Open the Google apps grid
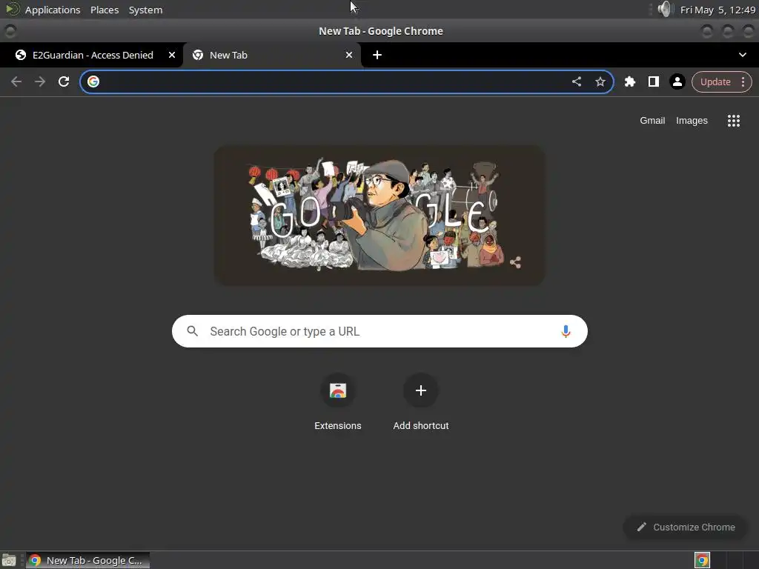759x569 pixels. pos(734,121)
